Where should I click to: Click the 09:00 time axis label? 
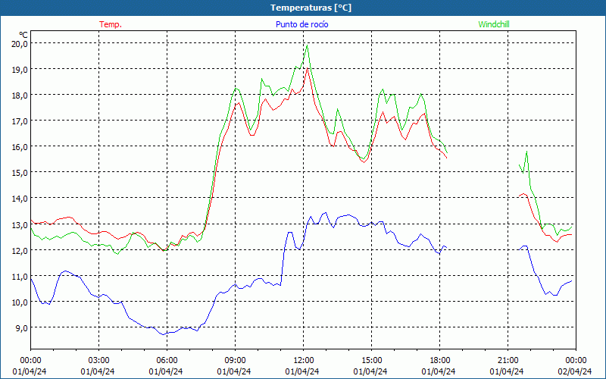235,361
